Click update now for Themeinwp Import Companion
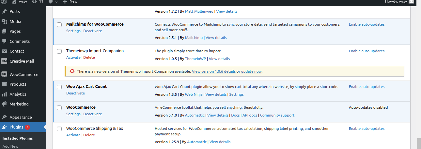Image resolution: width=421 pixels, height=149 pixels. tap(251, 71)
